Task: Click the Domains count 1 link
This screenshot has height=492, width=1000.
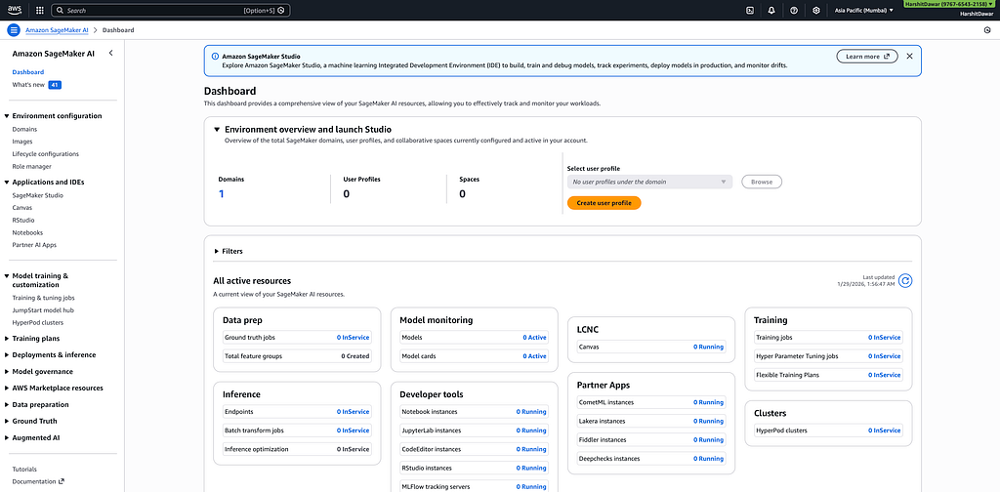Action: [222, 193]
